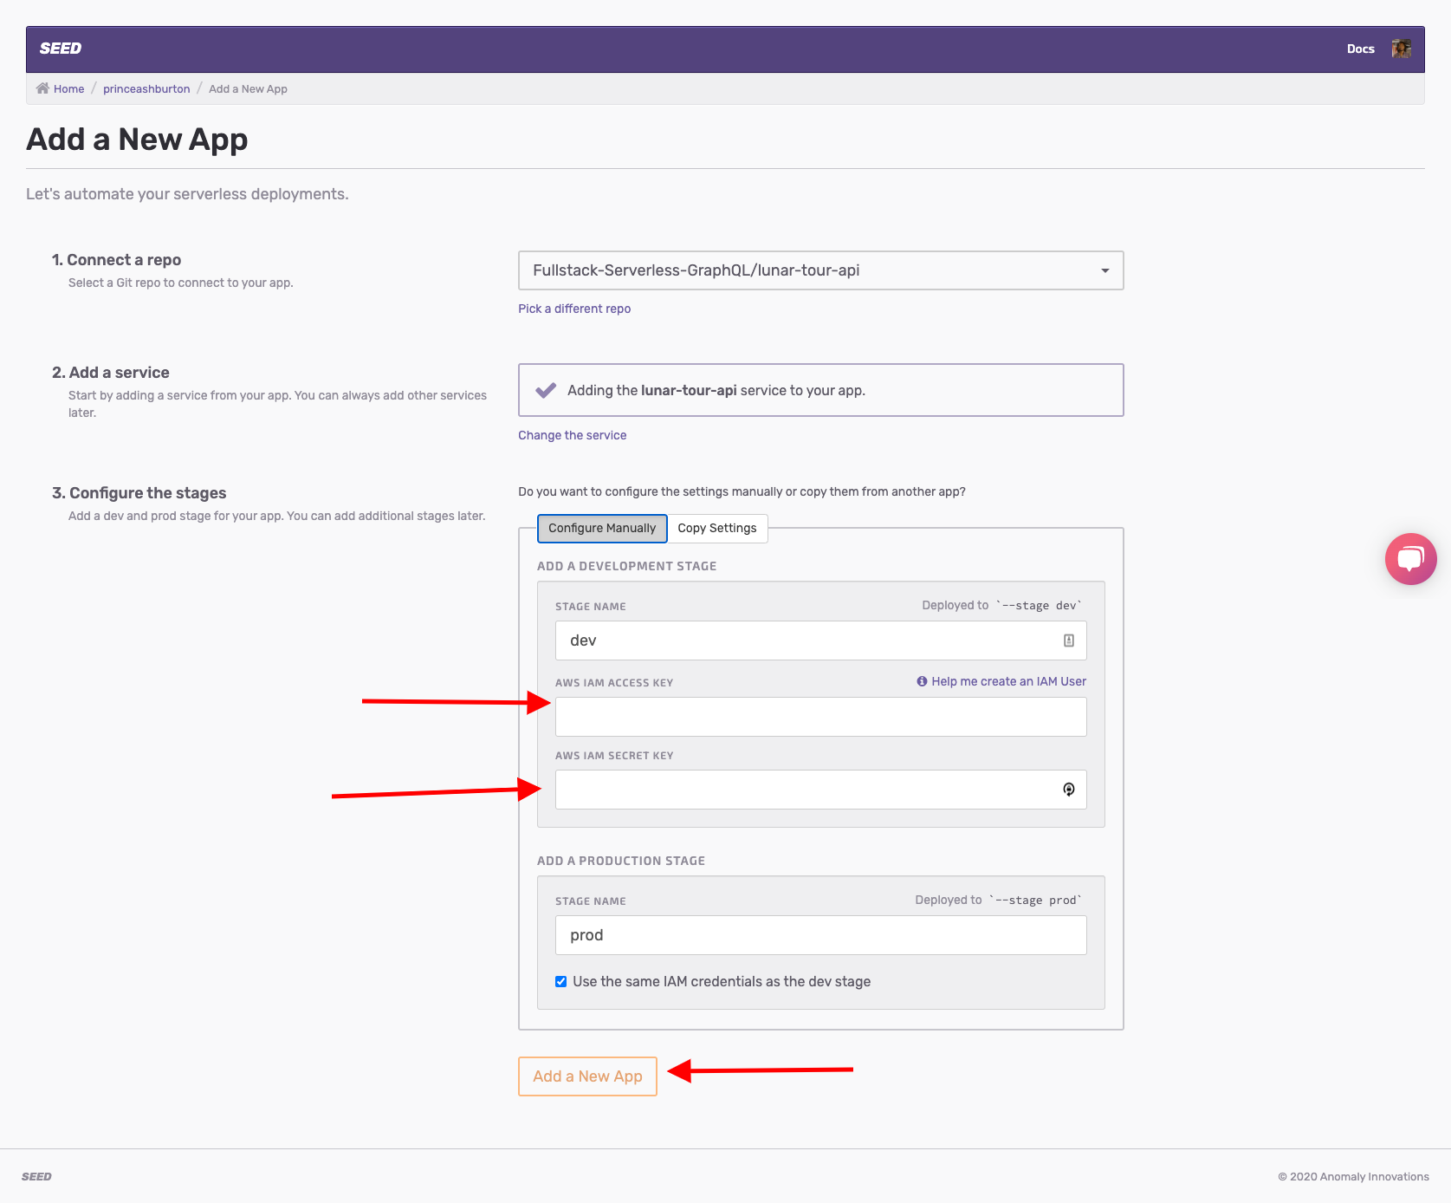Open Help me create an IAM User
The image size is (1451, 1203).
(x=1008, y=681)
